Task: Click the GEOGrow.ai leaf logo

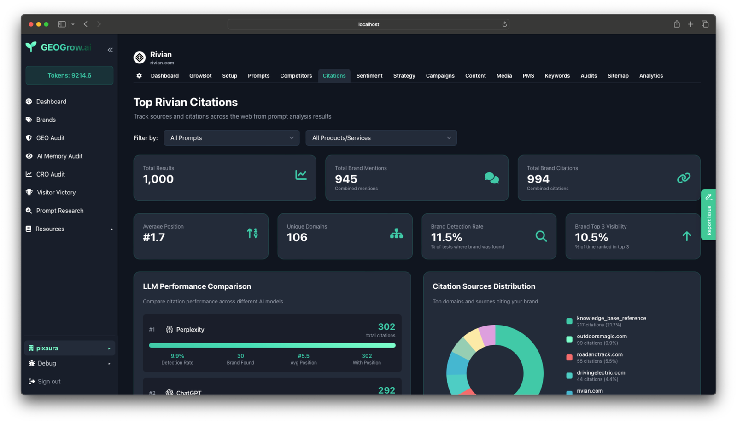Action: tap(31, 47)
